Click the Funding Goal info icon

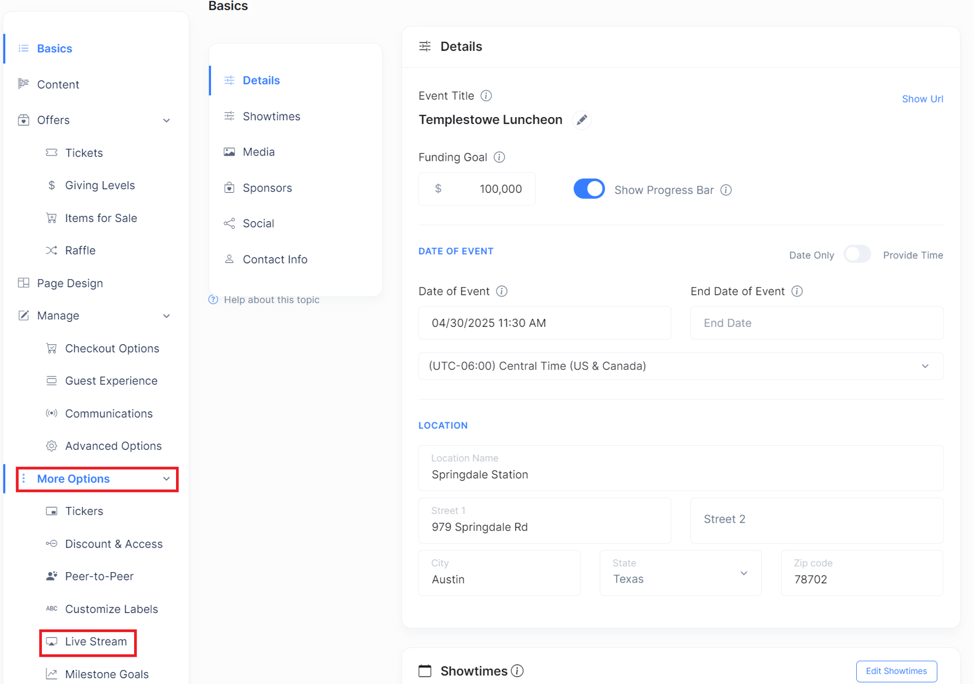[x=500, y=157]
